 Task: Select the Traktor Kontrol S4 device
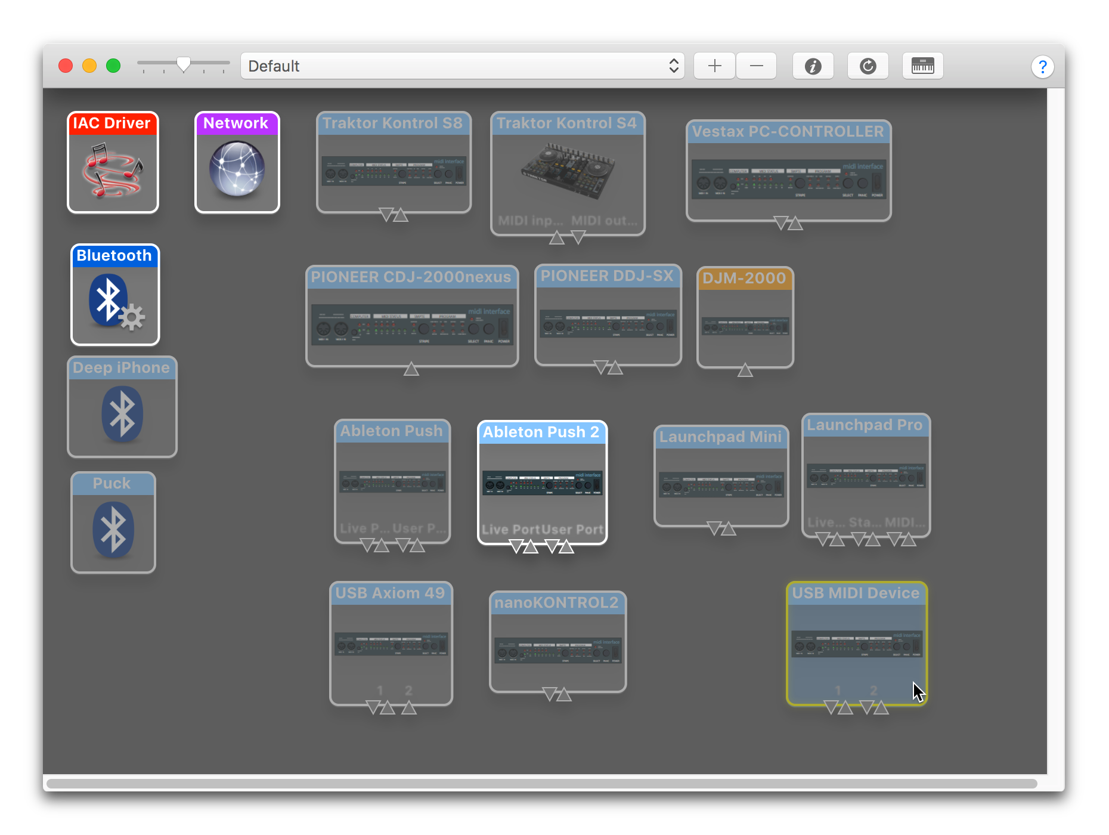[568, 174]
